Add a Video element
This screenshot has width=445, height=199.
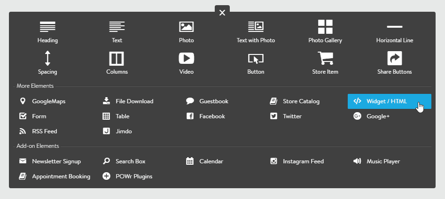click(x=187, y=59)
